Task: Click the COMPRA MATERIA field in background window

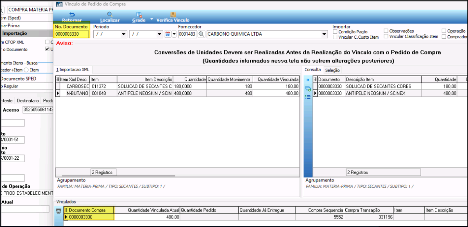Action: [30, 10]
